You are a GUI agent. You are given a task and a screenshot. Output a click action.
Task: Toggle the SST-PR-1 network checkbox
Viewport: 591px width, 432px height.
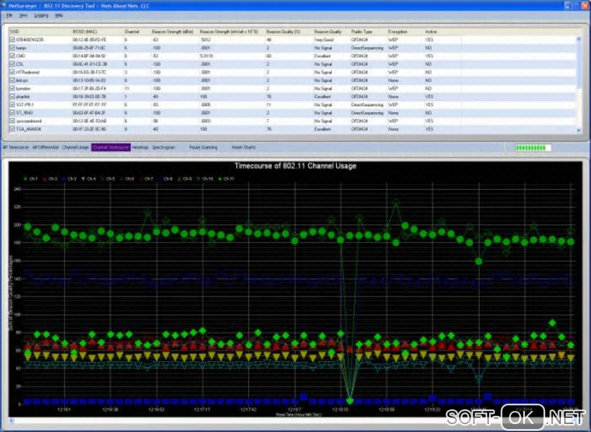point(12,105)
